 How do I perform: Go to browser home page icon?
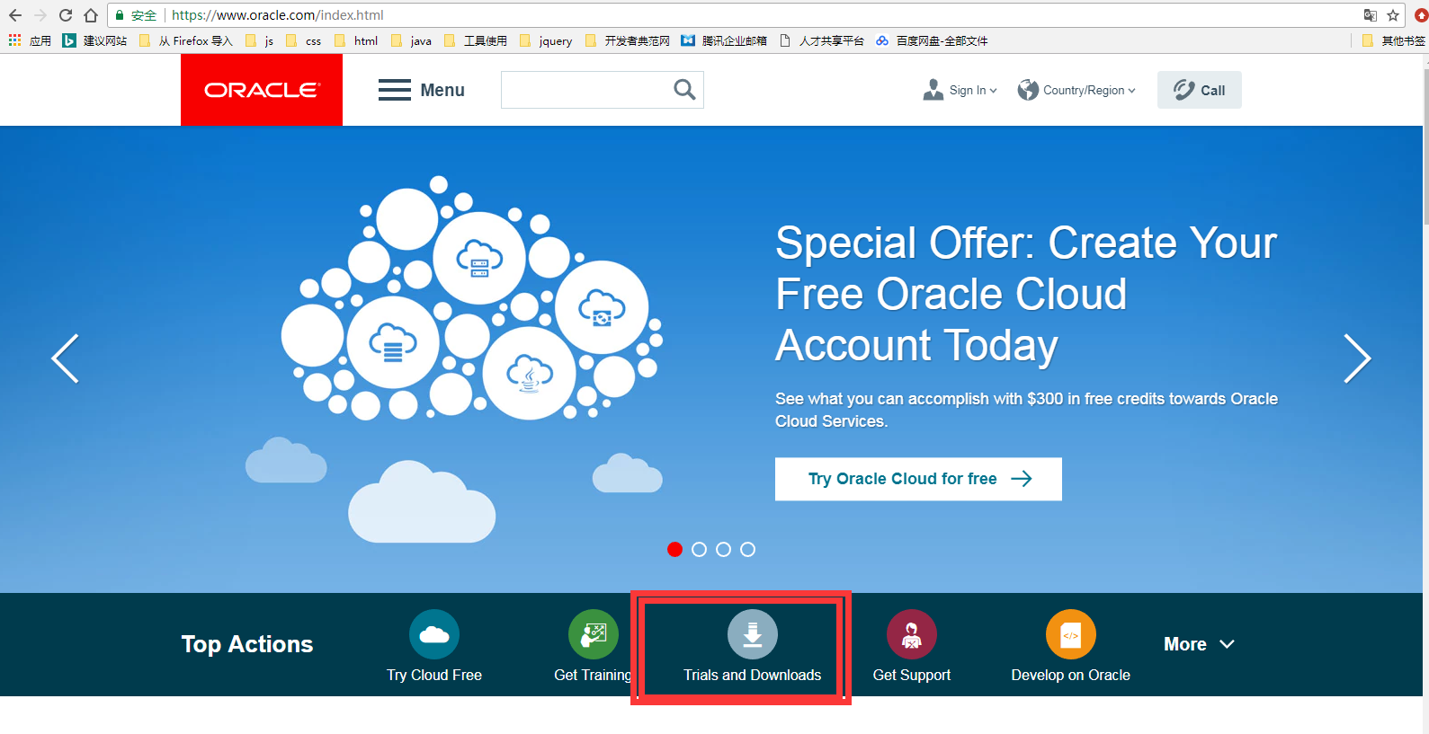(x=91, y=15)
